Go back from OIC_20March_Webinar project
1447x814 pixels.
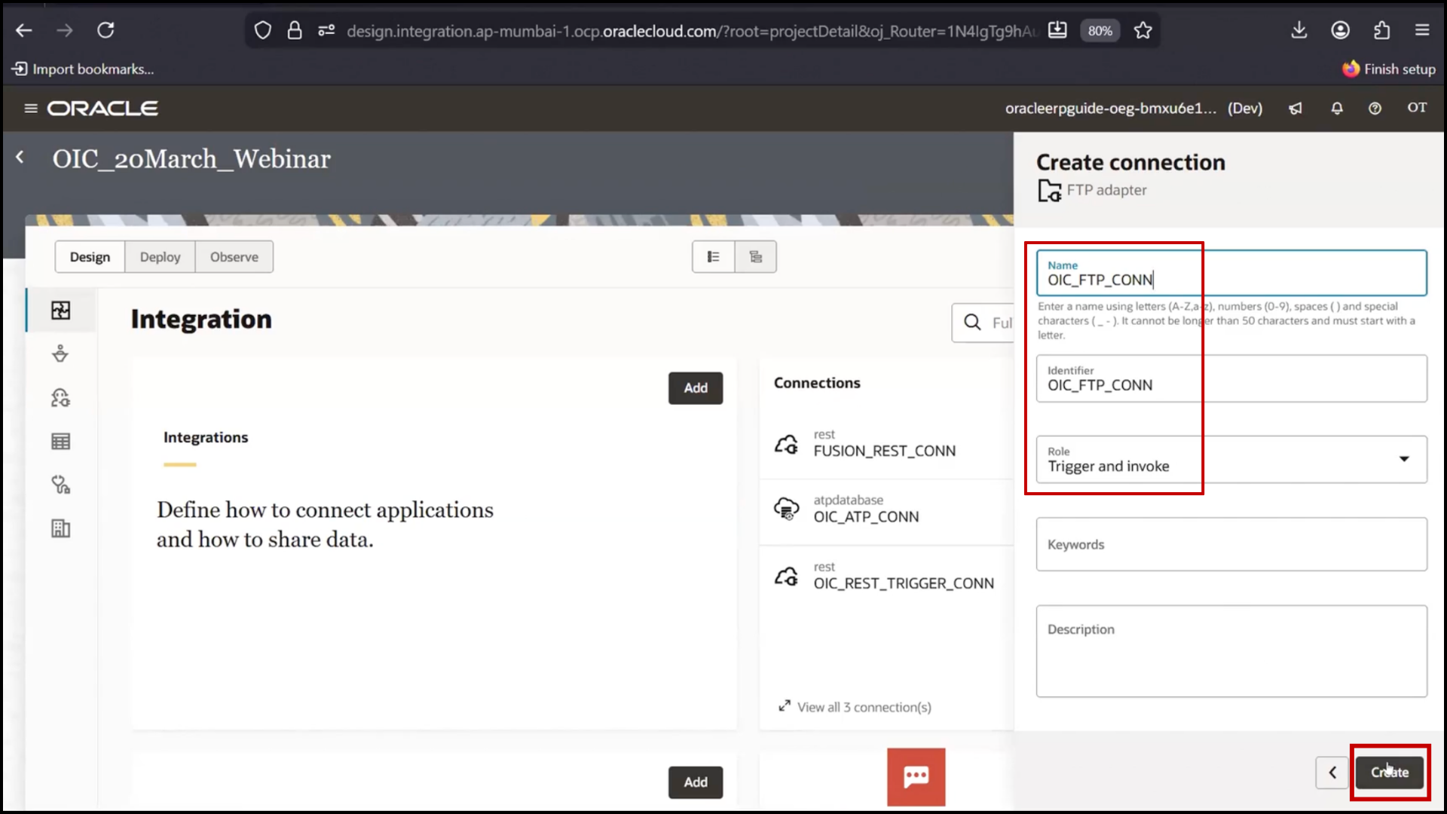(x=20, y=158)
